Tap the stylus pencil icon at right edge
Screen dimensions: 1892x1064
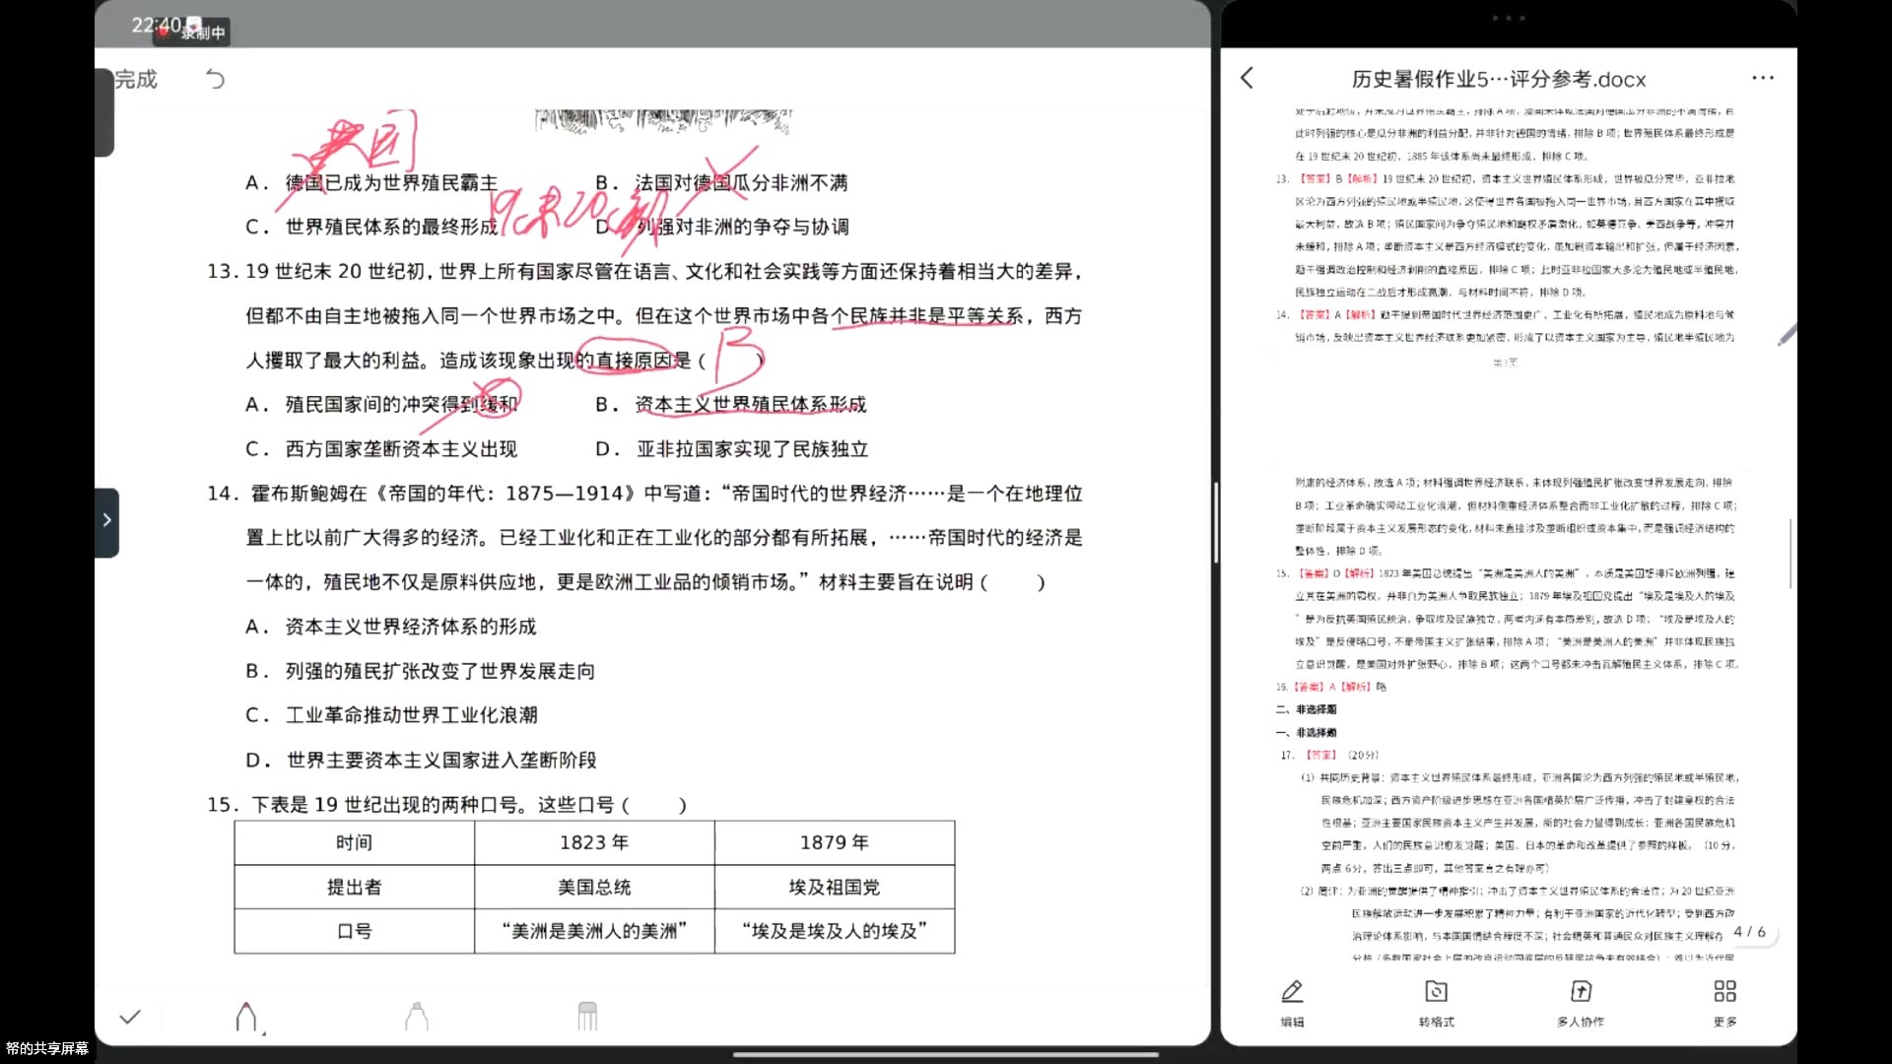pos(1787,336)
